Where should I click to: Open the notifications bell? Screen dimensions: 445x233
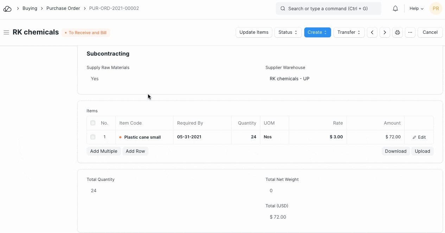pos(395,8)
